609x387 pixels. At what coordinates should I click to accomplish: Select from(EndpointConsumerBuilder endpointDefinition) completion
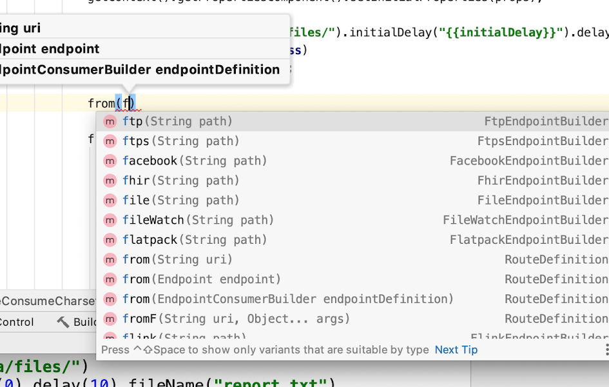(x=288, y=299)
